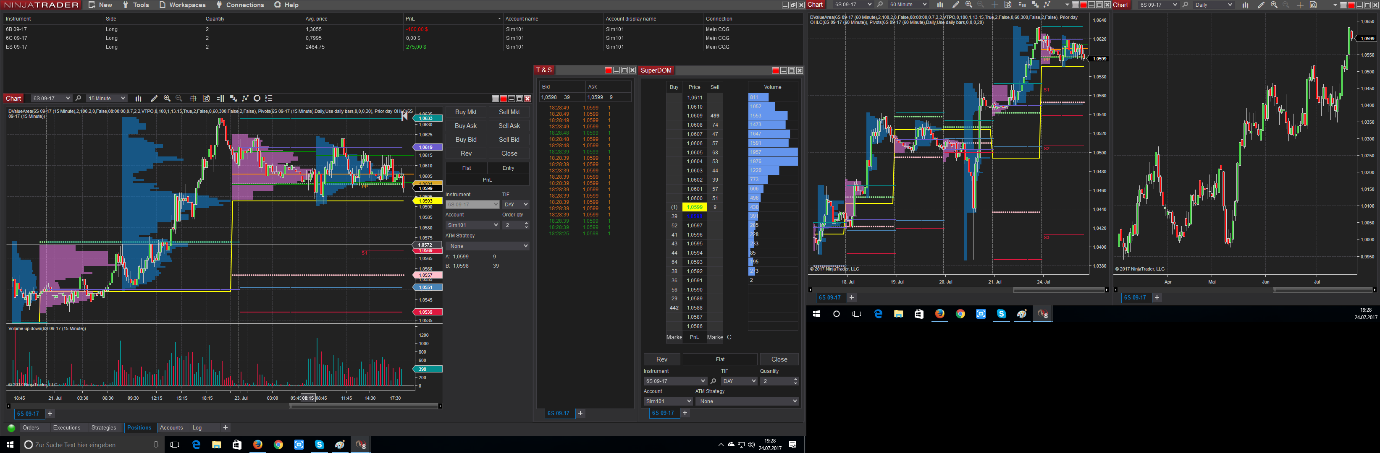Open Strategies icon in 15 Minute chart toolbar
This screenshot has width=1380, height=453.
pyautogui.click(x=245, y=99)
